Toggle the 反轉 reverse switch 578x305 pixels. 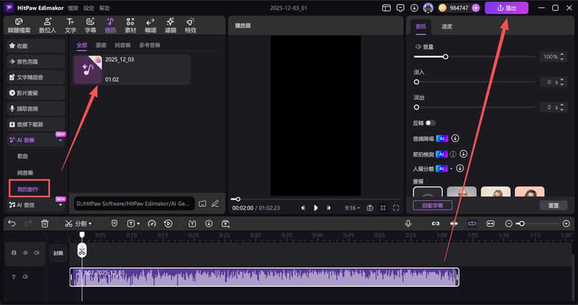click(x=430, y=123)
